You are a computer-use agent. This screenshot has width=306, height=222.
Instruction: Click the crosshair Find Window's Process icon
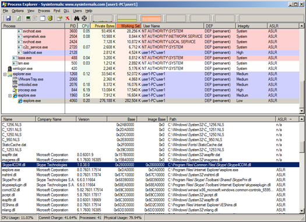point(84,18)
